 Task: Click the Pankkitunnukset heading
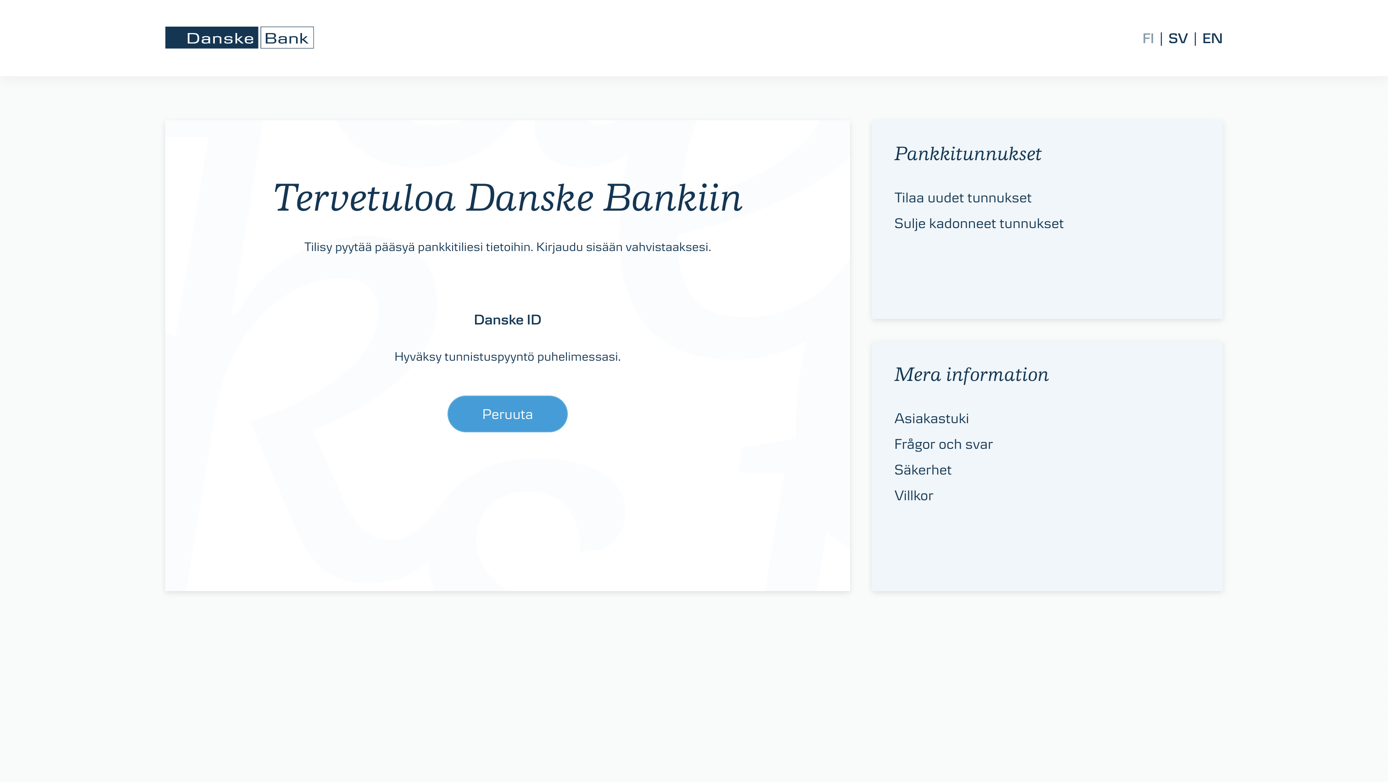(x=968, y=154)
